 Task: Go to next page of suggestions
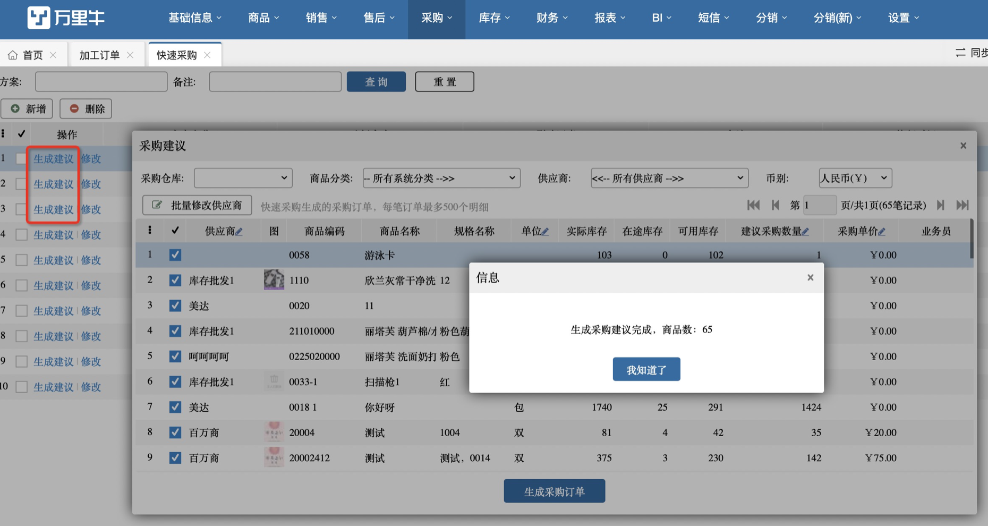click(x=941, y=205)
